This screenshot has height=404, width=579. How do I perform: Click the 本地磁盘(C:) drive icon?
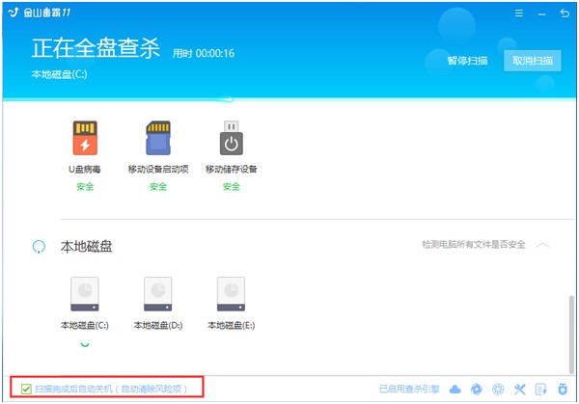(x=85, y=294)
